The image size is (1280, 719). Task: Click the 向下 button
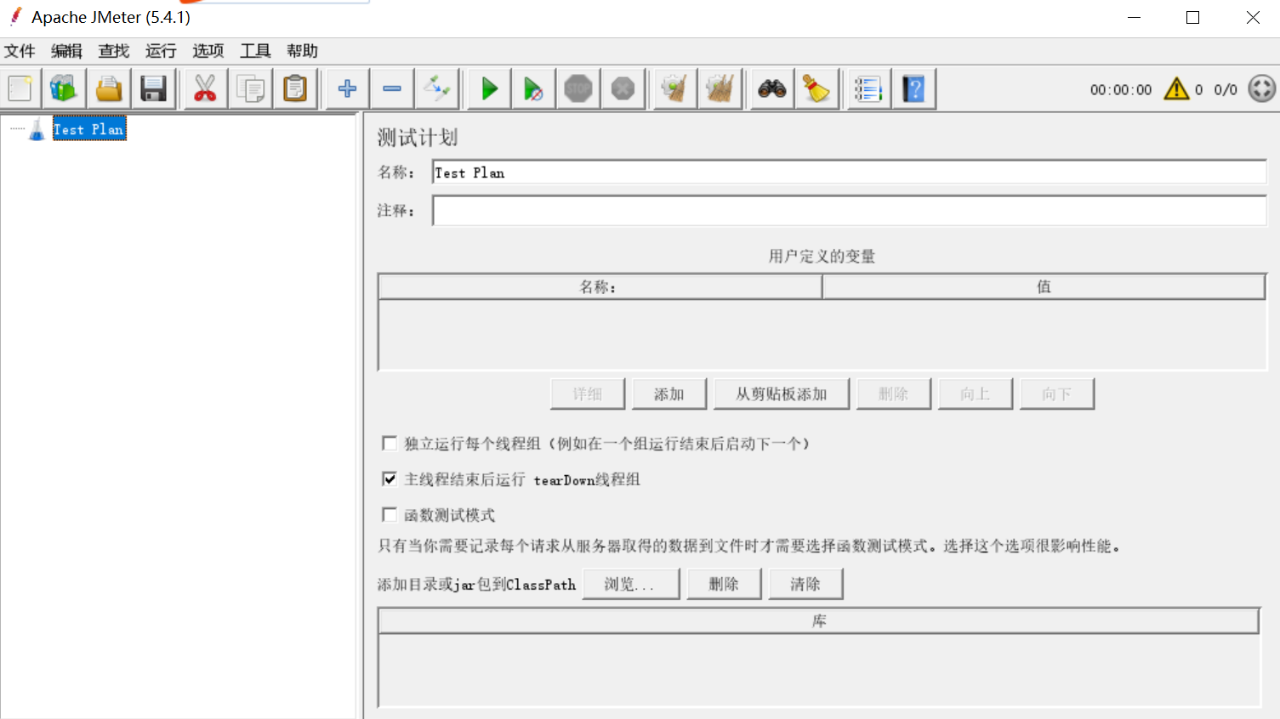pyautogui.click(x=1056, y=393)
